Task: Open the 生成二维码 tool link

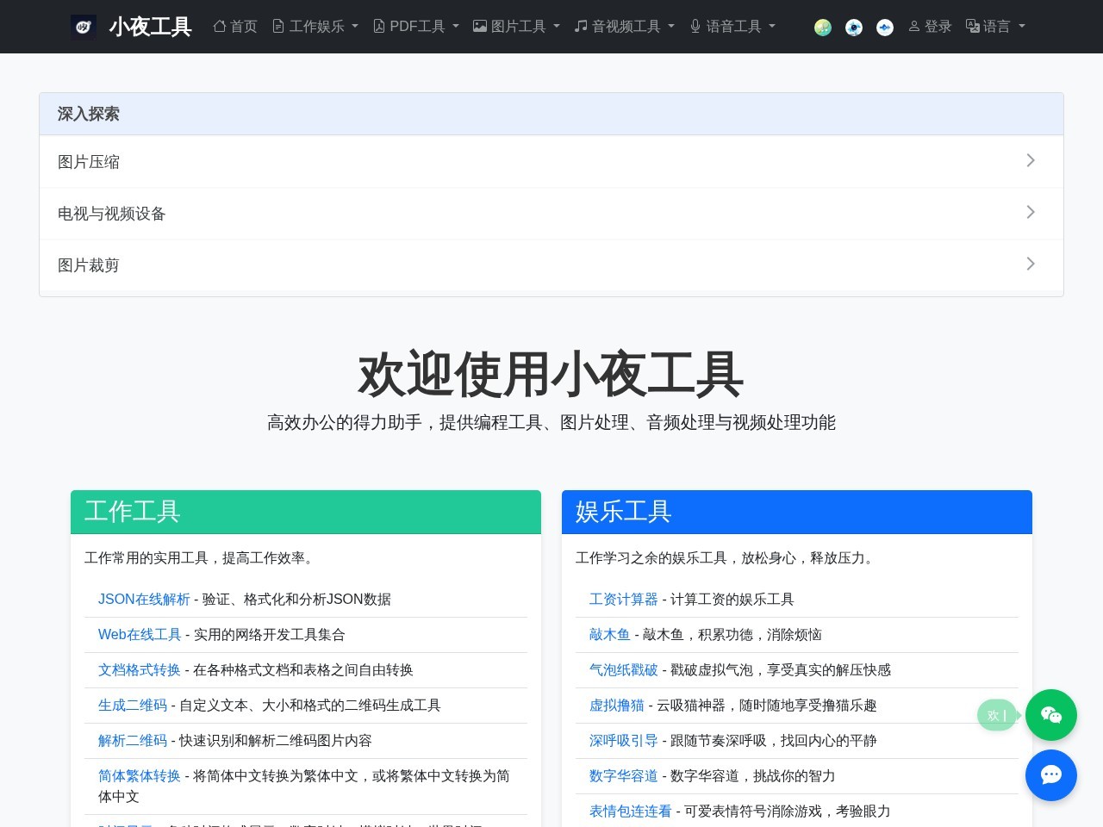Action: (133, 706)
